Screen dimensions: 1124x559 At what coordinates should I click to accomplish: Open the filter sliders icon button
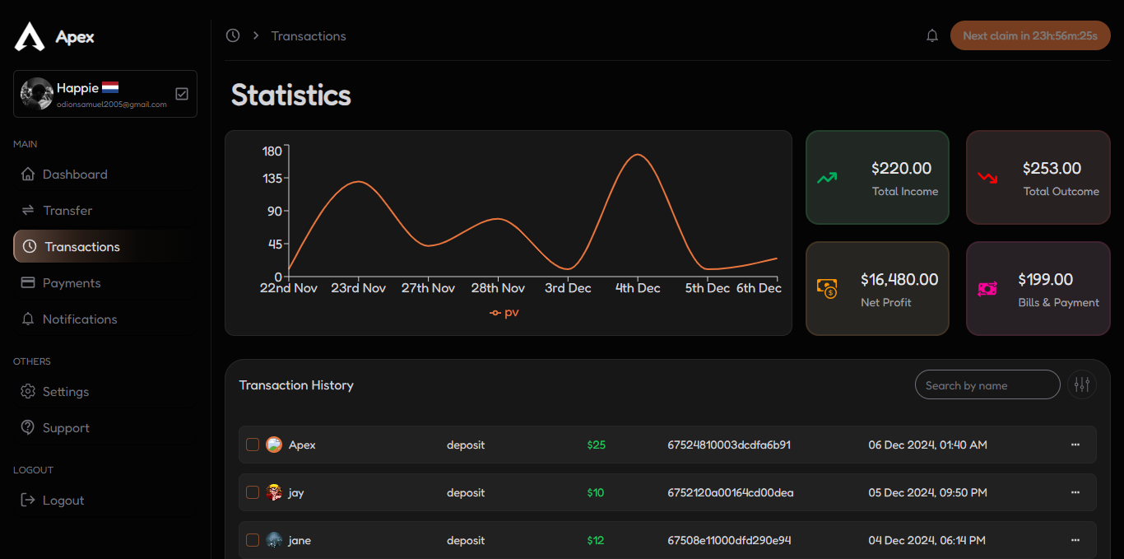click(1082, 384)
